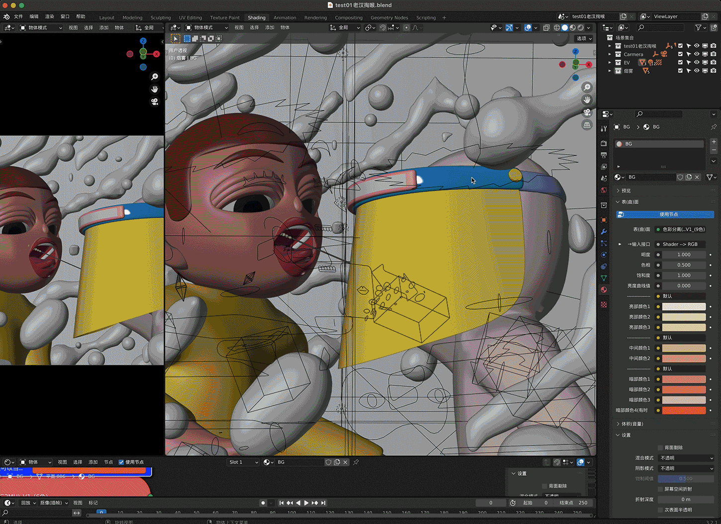Open the Slot 1 dropdown

(243, 462)
